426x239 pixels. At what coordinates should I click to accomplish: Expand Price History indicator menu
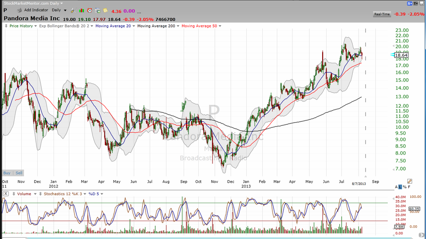35,26
